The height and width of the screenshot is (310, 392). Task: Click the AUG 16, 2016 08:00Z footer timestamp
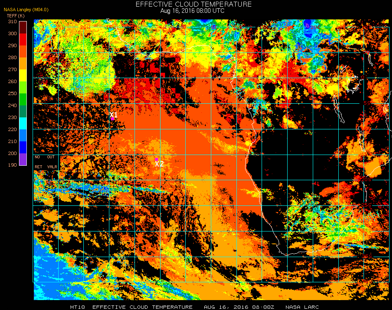(x=239, y=307)
